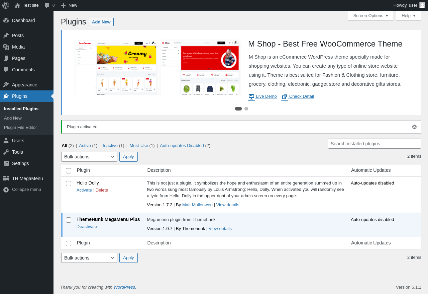Viewport: 428px width, 294px height.
Task: Check the Hello Dolly plugin checkbox
Action: pyautogui.click(x=69, y=183)
